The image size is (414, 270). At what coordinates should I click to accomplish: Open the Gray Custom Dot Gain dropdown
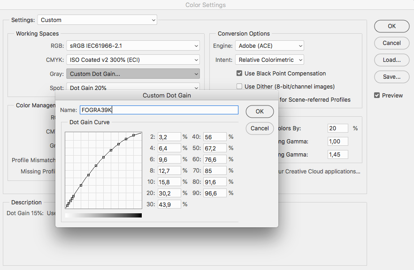(133, 74)
